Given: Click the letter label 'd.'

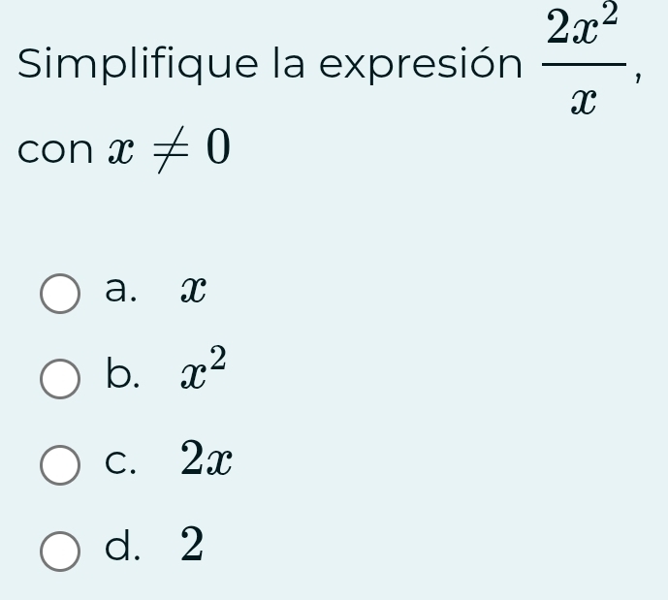Looking at the screenshot, I should (x=122, y=546).
